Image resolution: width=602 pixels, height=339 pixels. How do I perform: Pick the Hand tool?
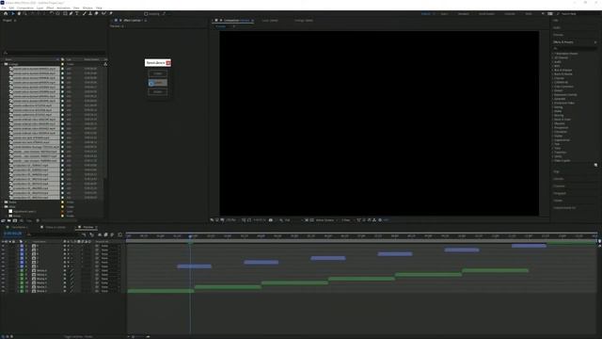click(19, 13)
